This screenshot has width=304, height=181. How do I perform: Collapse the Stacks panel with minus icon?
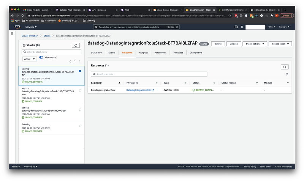point(24,45)
